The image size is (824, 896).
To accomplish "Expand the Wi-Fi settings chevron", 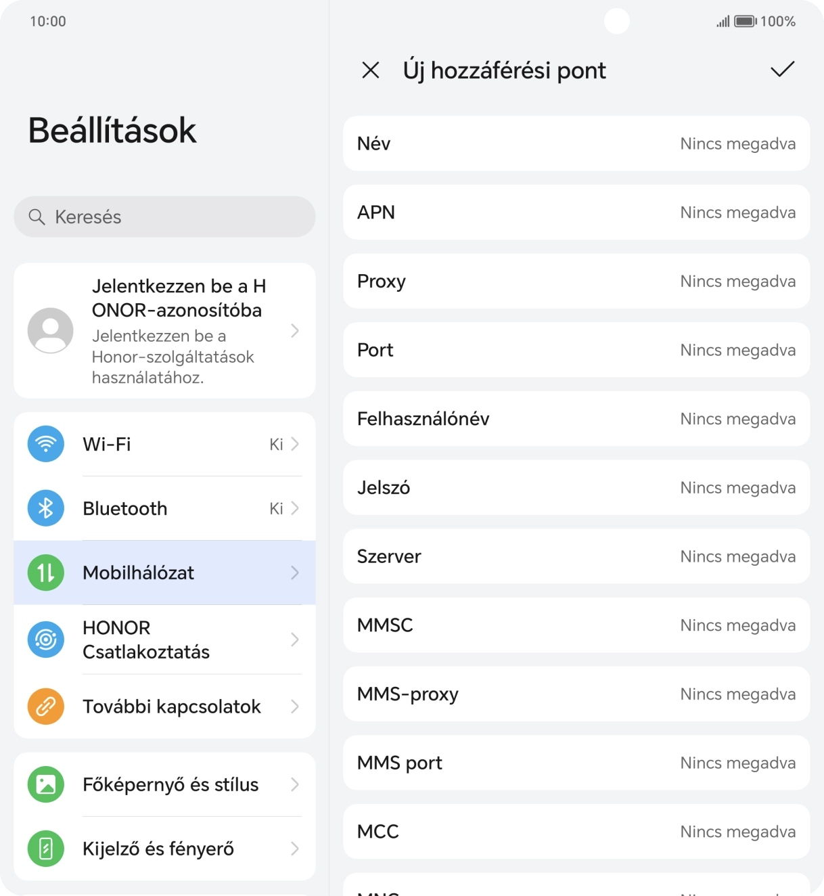I will [x=295, y=444].
